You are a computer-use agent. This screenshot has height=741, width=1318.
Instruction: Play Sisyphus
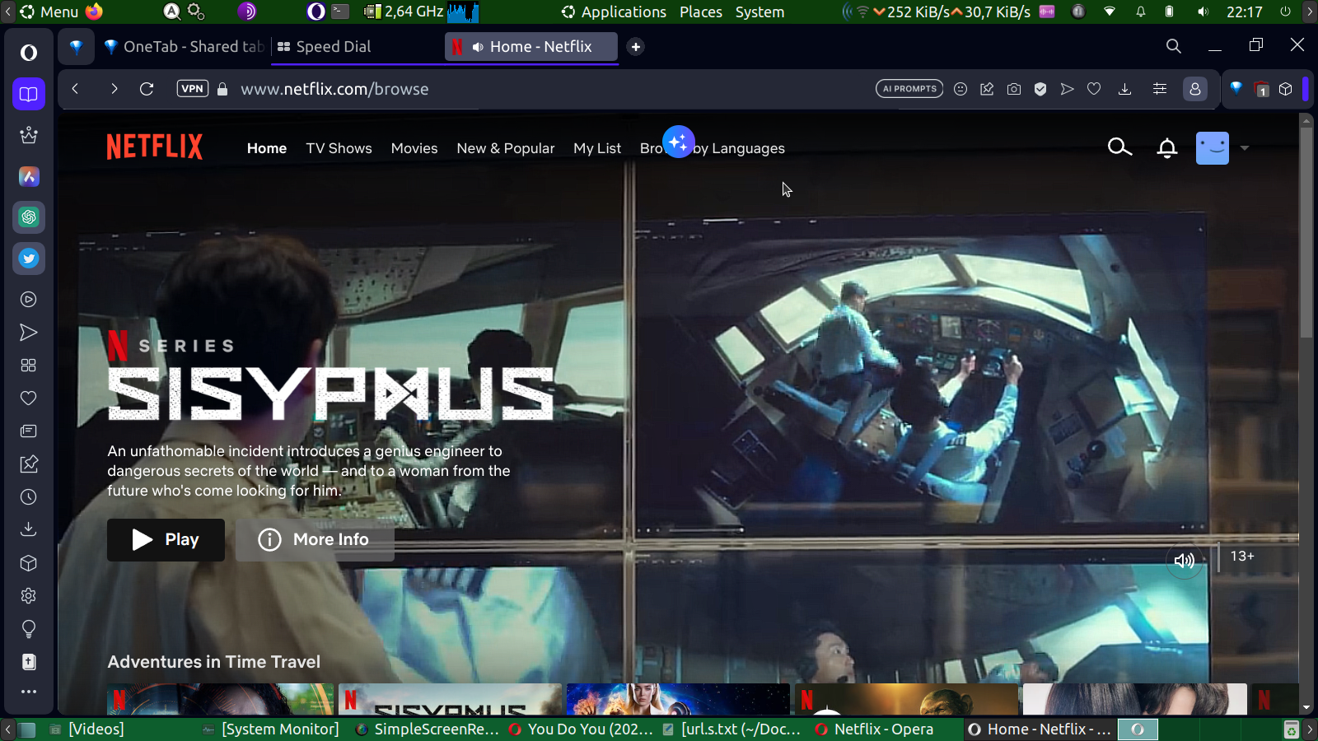click(166, 540)
